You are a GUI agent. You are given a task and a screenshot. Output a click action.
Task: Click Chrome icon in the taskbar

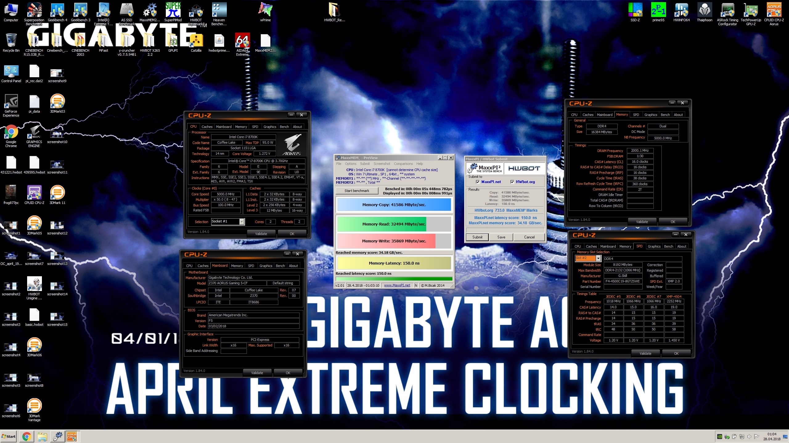click(27, 436)
